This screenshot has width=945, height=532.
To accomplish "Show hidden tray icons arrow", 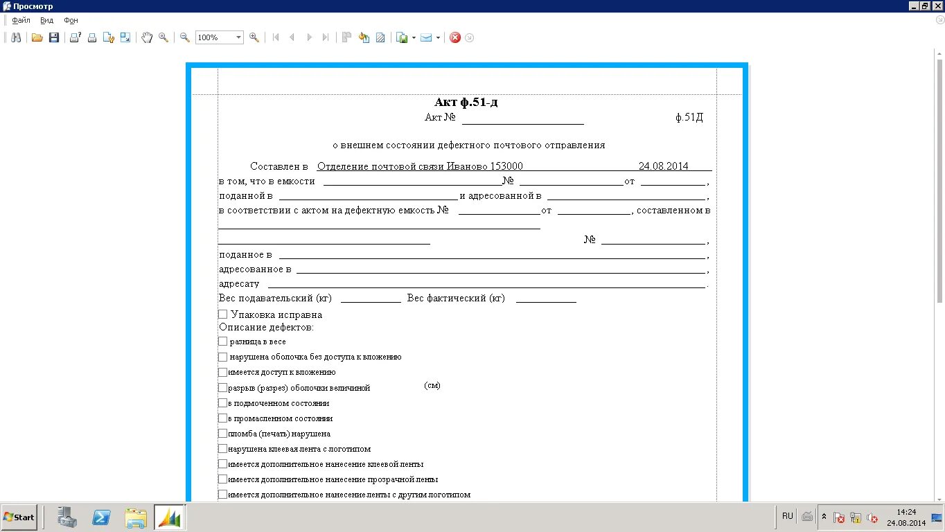I will [x=824, y=517].
